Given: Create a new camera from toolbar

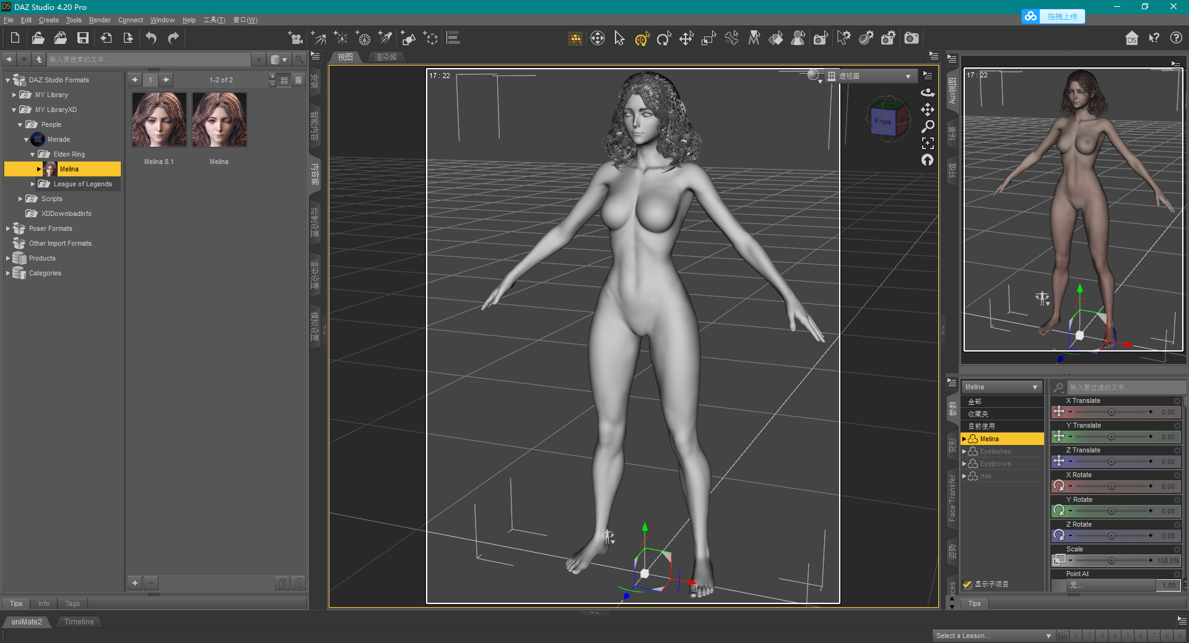Looking at the screenshot, I should (x=296, y=38).
